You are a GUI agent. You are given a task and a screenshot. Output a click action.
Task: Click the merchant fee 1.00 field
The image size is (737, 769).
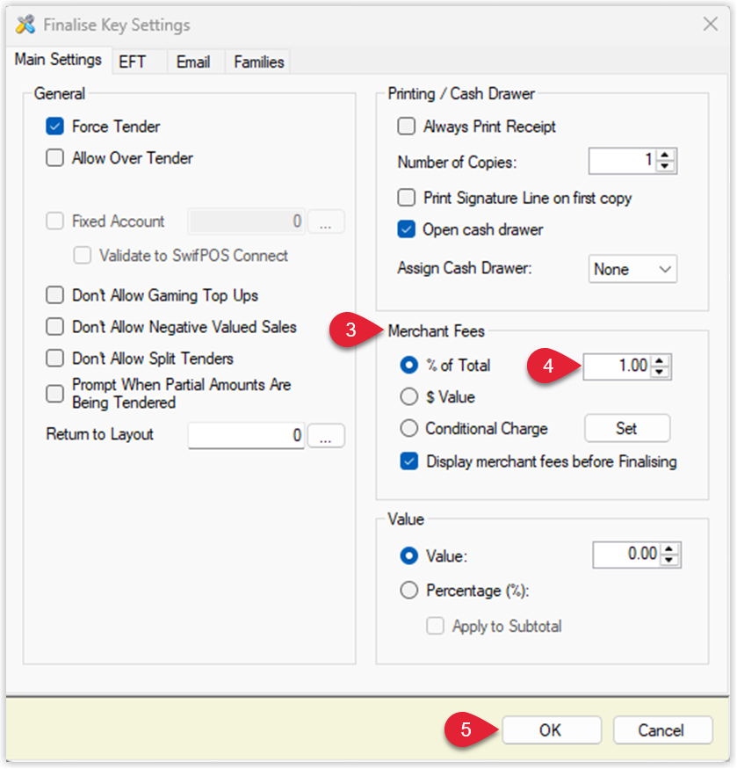618,366
